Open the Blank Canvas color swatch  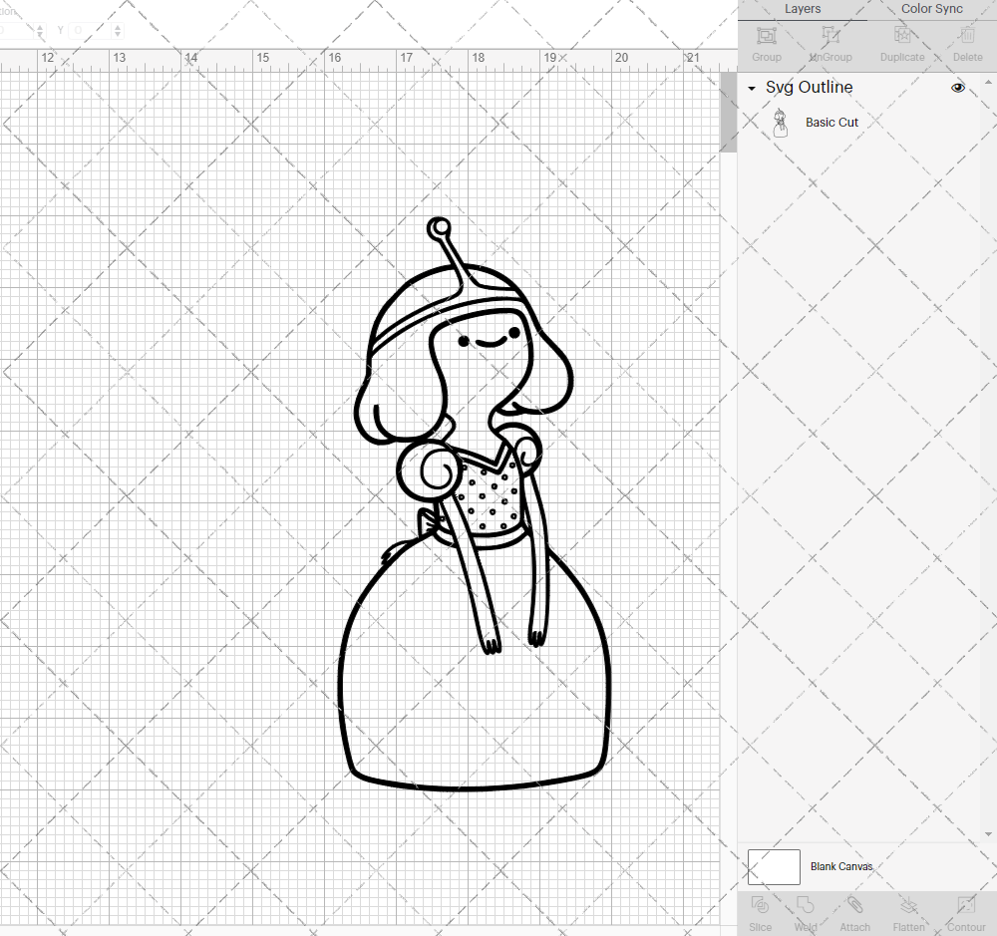pyautogui.click(x=773, y=866)
